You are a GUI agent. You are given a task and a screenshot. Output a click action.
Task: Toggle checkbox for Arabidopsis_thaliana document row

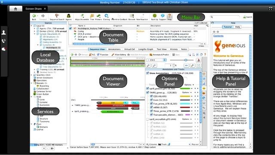click(70, 28)
